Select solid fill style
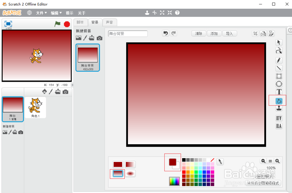 pos(118,164)
